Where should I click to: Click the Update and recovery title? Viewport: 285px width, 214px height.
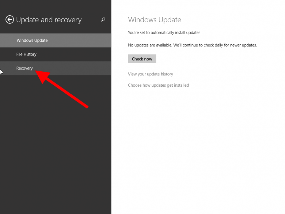coord(49,20)
